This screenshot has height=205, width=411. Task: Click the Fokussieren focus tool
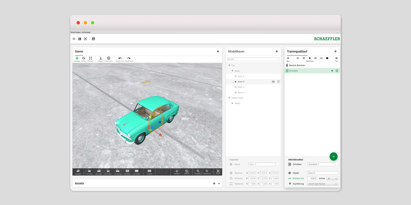(x=109, y=59)
